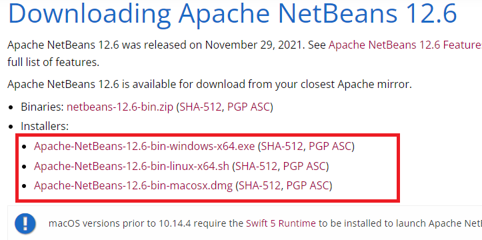This screenshot has width=482, height=240.
Task: Open SHA-512 for the Windows installer
Action: [x=282, y=146]
